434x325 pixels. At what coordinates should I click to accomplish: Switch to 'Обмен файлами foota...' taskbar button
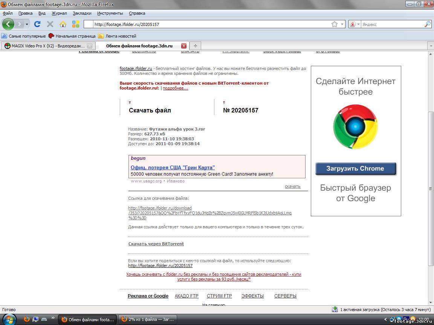click(x=88, y=319)
